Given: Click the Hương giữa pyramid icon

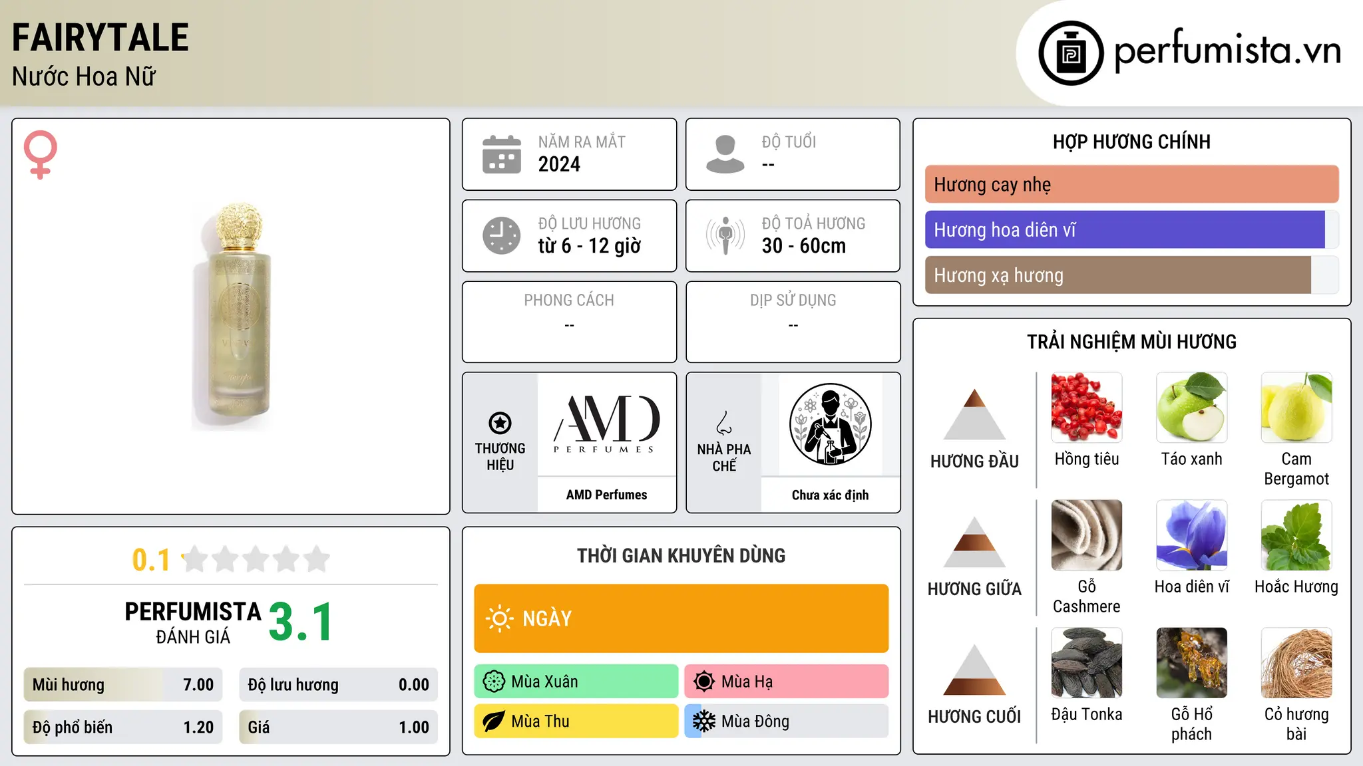Looking at the screenshot, I should 974,542.
